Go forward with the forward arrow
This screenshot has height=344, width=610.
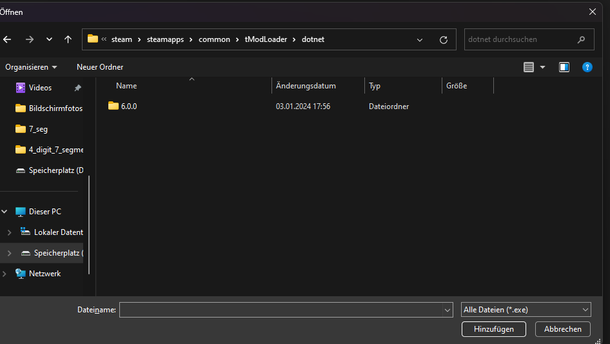(x=30, y=39)
